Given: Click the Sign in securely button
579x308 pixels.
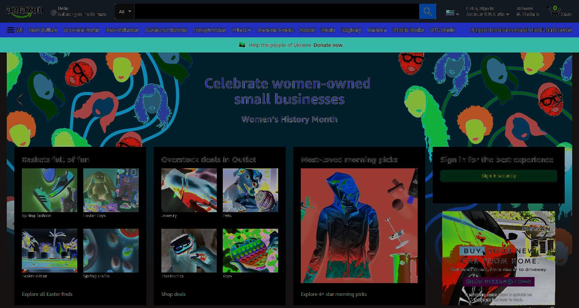Looking at the screenshot, I should coord(499,176).
